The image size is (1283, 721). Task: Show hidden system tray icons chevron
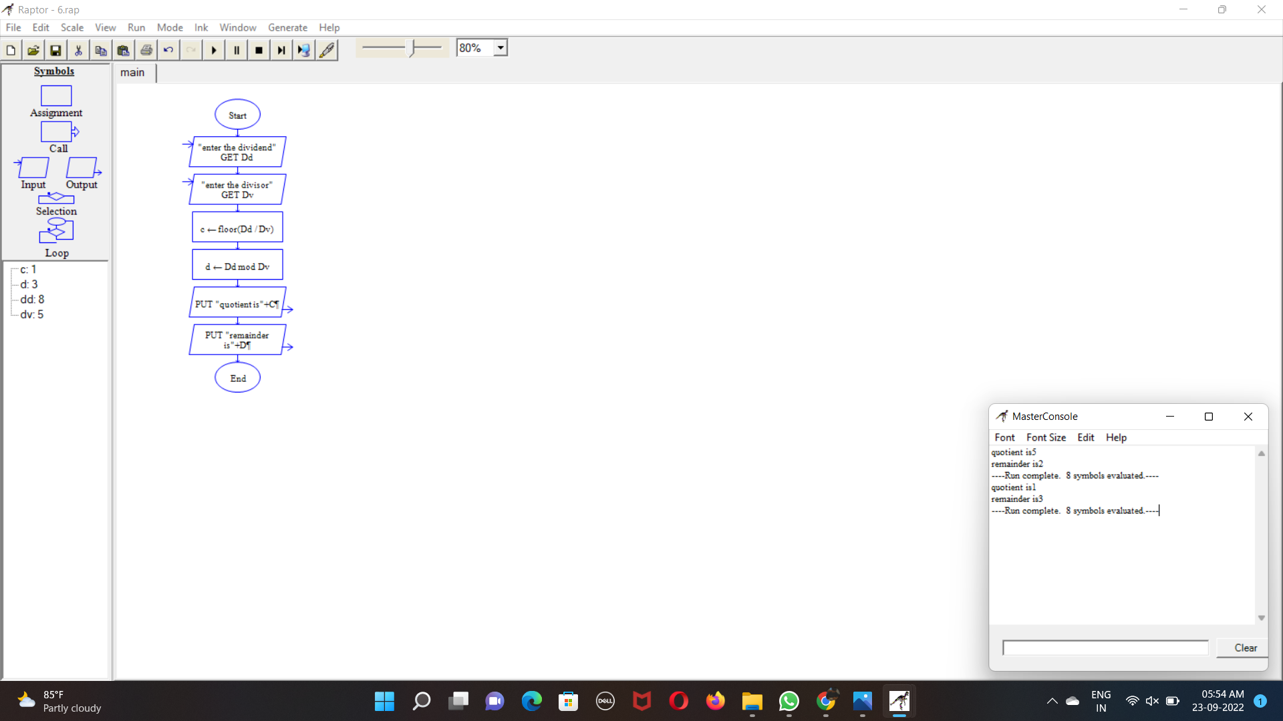1052,701
